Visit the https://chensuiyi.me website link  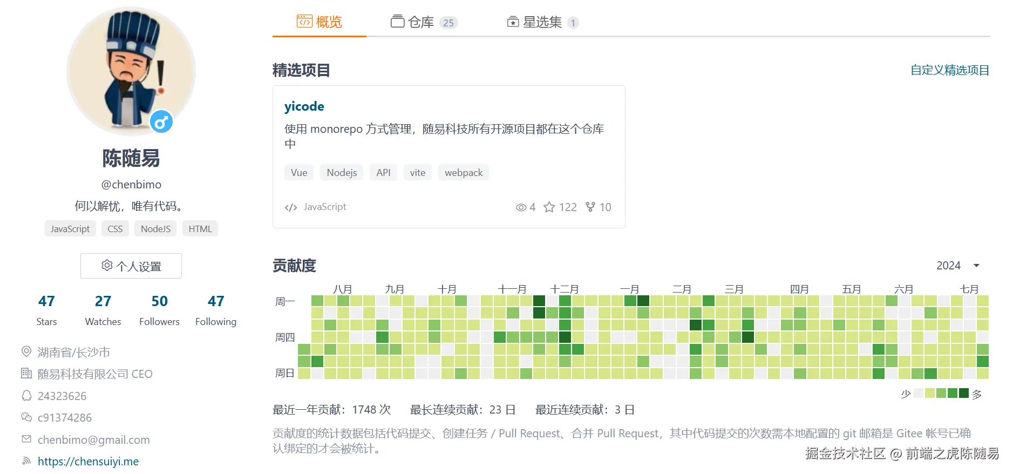click(88, 462)
